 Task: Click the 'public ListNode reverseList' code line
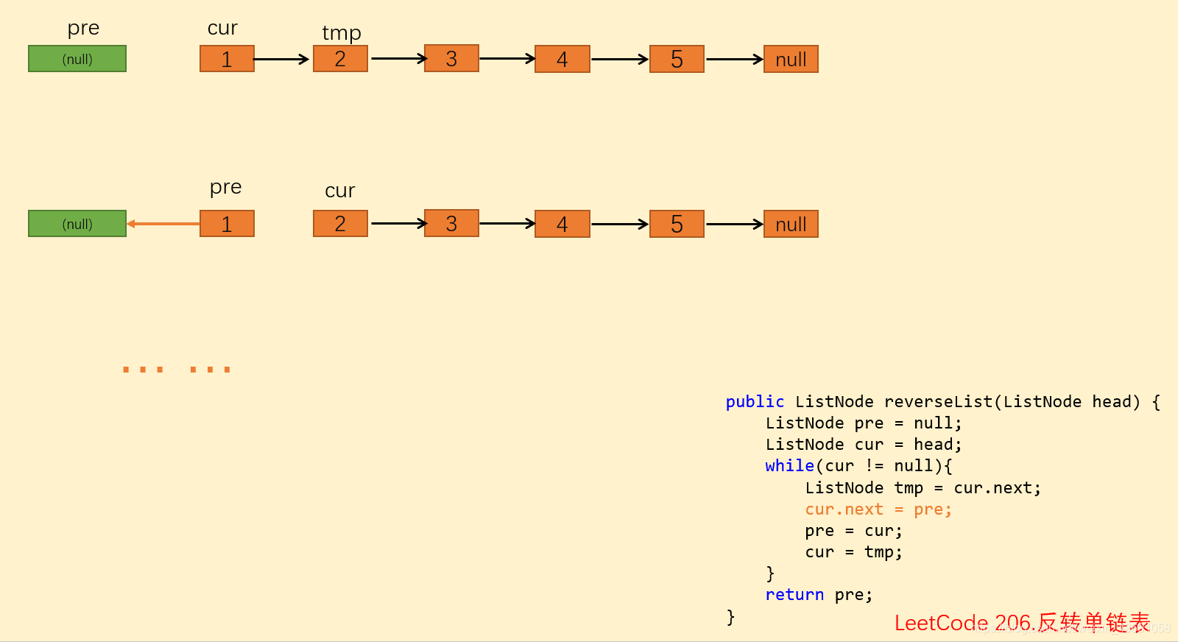(x=942, y=402)
